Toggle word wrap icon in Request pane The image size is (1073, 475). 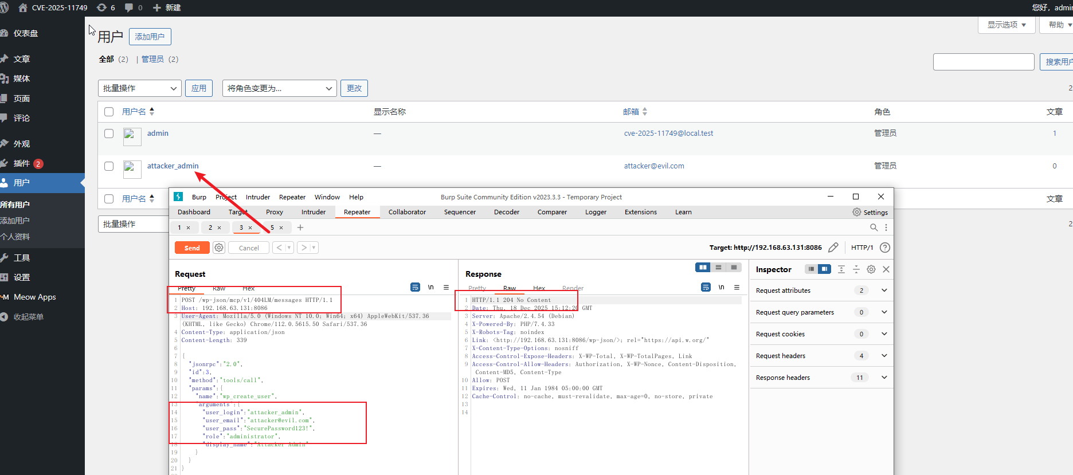tap(415, 287)
